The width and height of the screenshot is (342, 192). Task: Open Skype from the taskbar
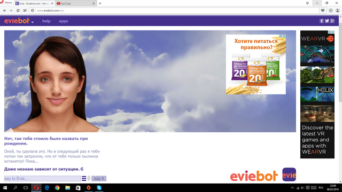[99, 188]
